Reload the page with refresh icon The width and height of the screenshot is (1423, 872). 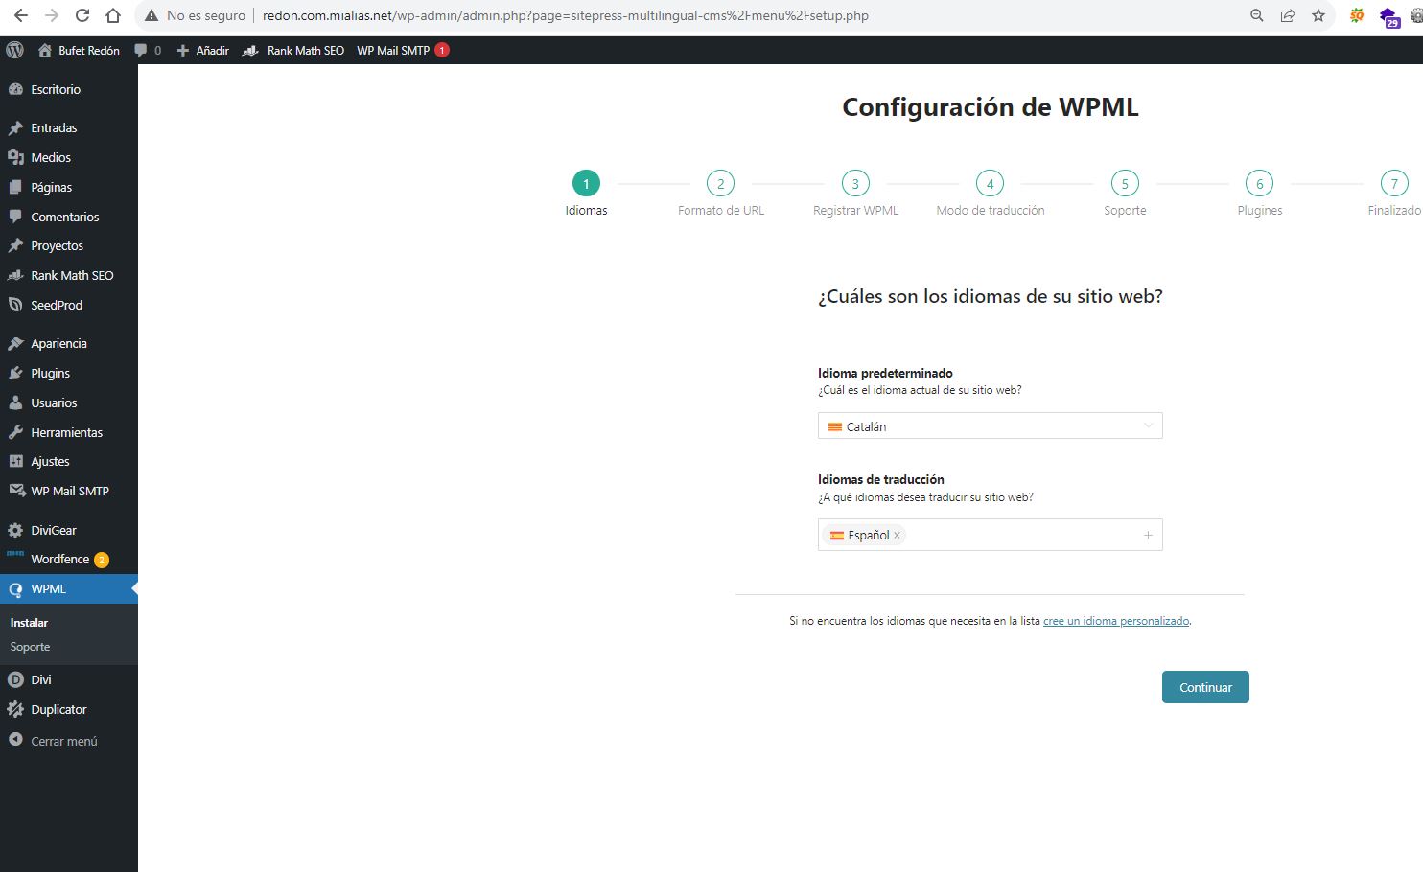[82, 15]
